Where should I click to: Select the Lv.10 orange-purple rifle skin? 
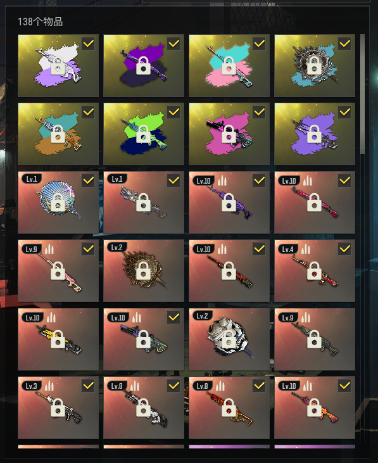(x=315, y=407)
